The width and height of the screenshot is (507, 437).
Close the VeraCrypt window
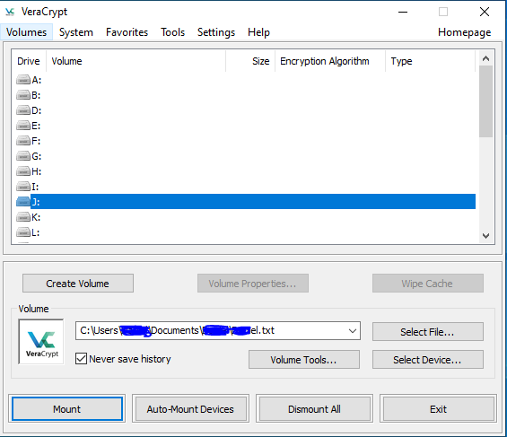click(485, 12)
